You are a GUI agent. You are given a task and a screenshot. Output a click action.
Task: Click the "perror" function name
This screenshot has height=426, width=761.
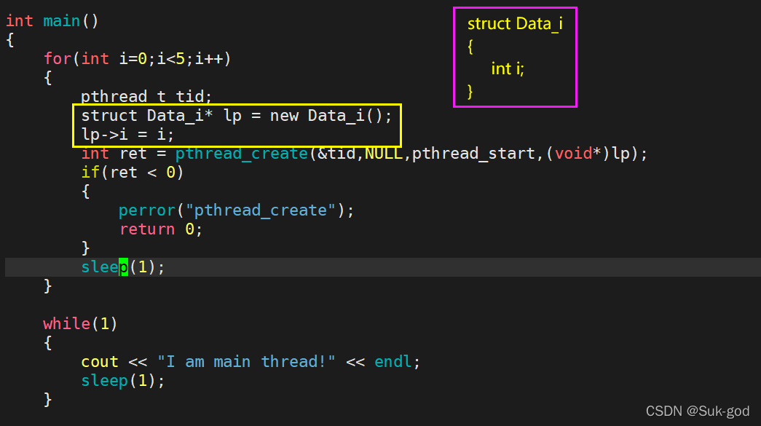pos(147,210)
